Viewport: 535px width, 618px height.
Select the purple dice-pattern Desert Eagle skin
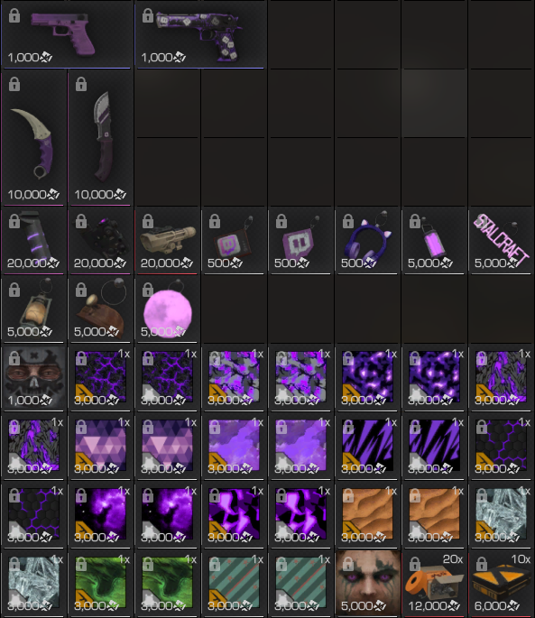click(x=200, y=34)
